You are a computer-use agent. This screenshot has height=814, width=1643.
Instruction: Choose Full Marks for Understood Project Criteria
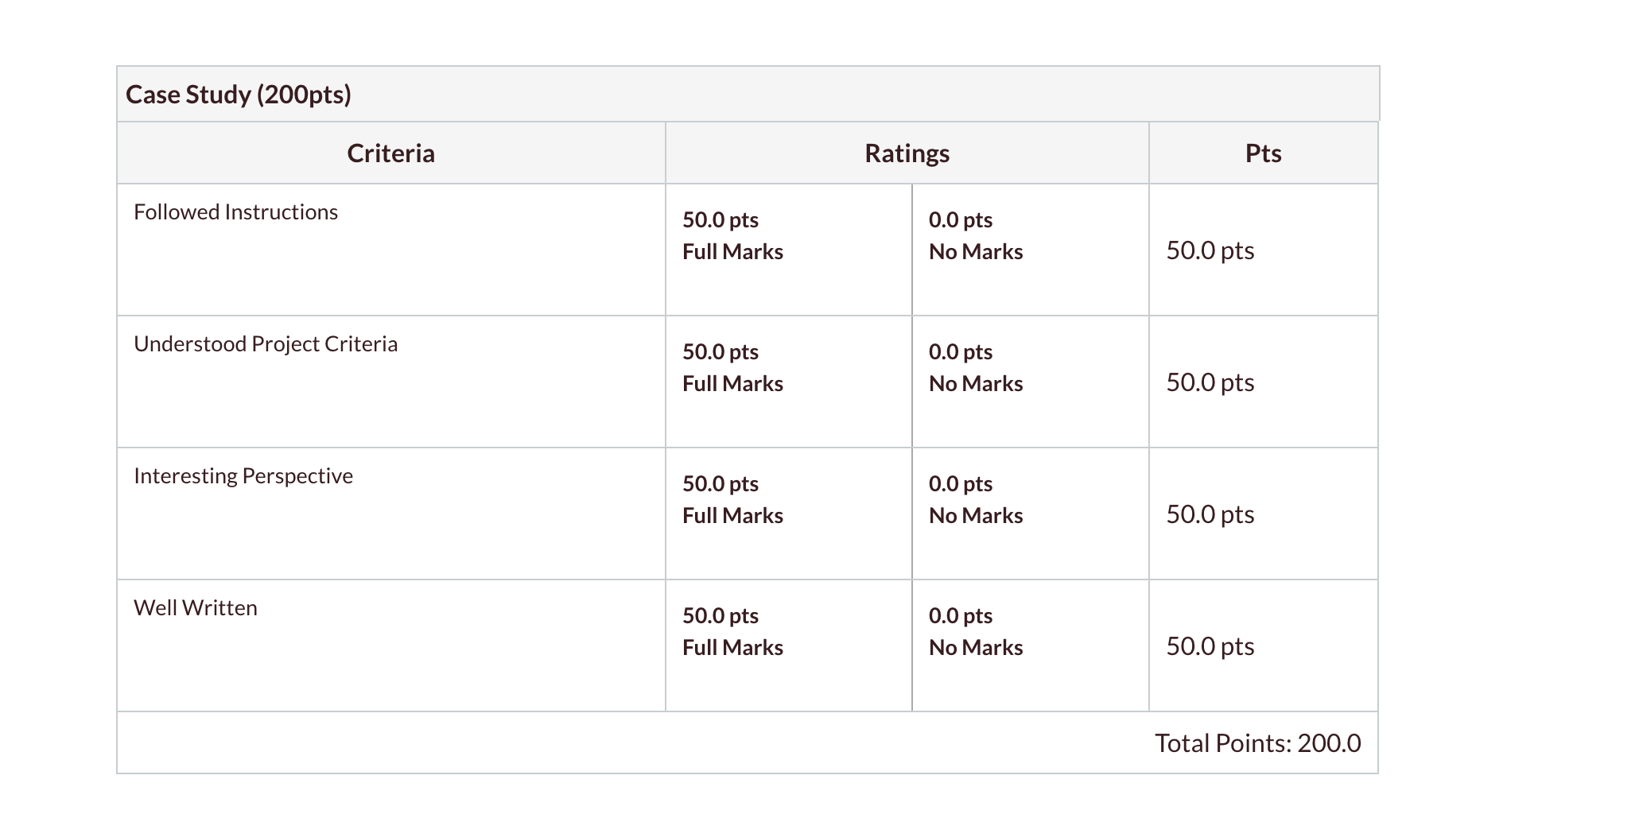[789, 382]
